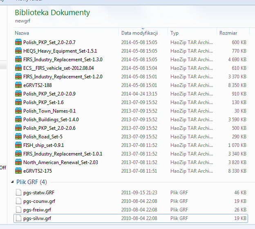Sort the list by Typ column
The width and height of the screenshot is (255, 229).
[174, 33]
